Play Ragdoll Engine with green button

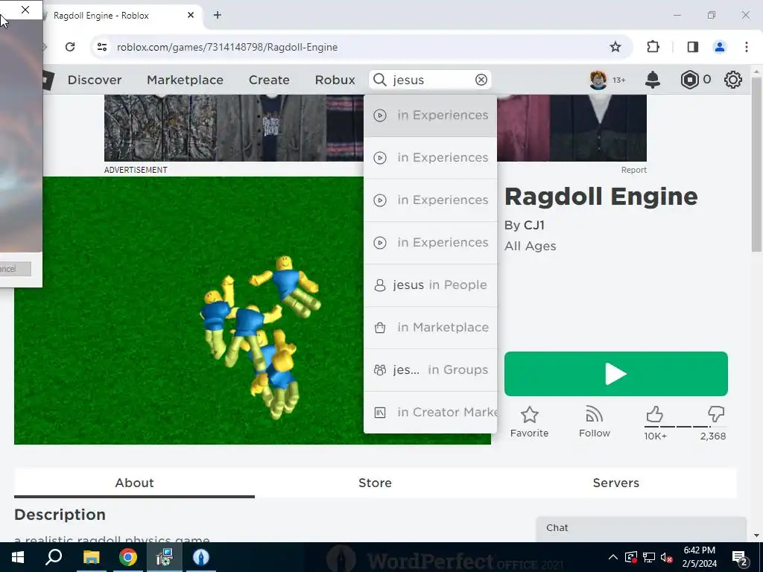(x=616, y=374)
